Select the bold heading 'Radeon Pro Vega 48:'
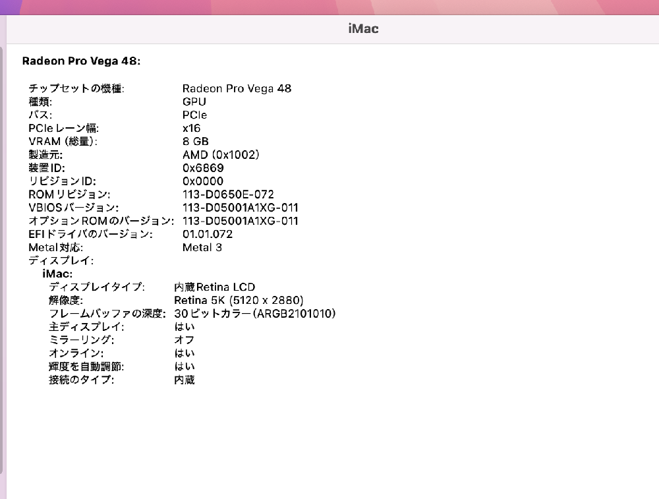 pos(81,61)
